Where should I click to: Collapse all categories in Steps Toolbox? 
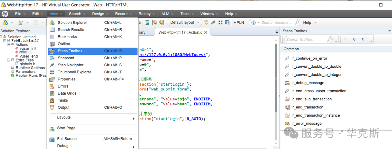click(x=363, y=40)
